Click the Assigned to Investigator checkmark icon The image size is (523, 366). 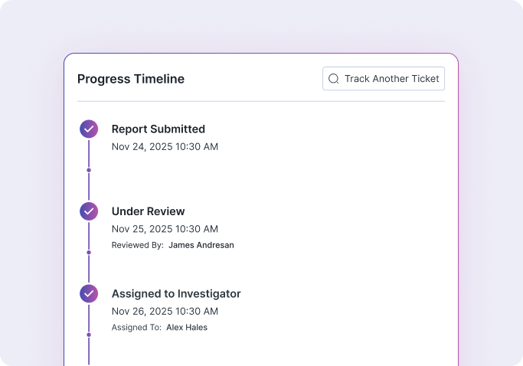click(89, 293)
